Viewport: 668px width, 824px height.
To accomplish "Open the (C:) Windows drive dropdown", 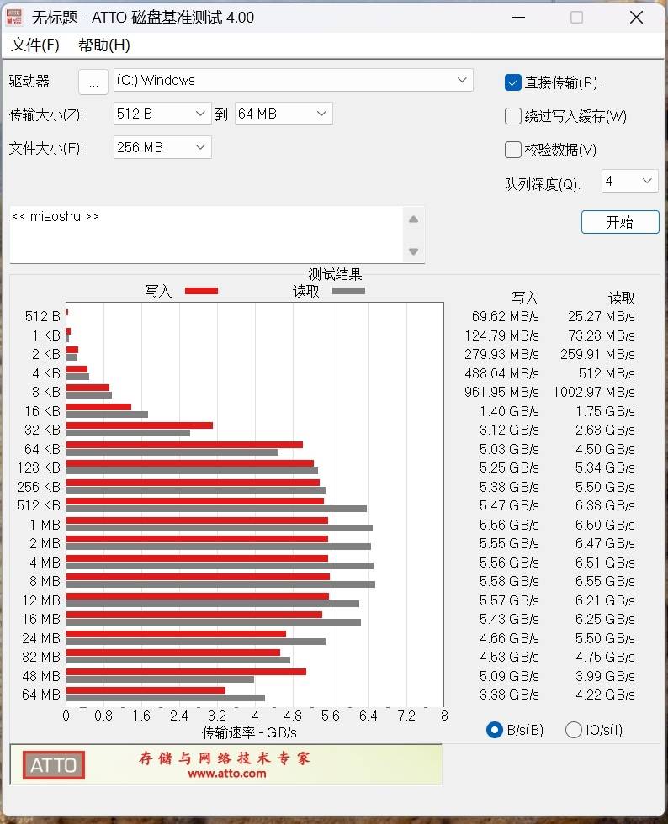I will (294, 81).
